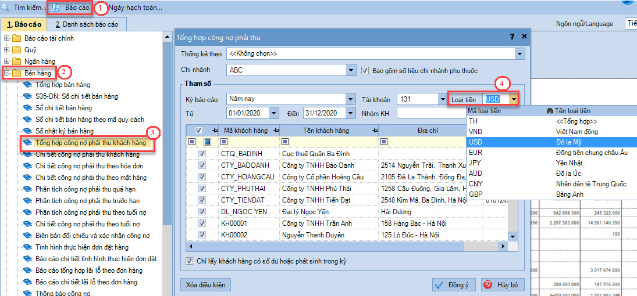Click customer table horizontal scroll right arrow
This screenshot has width=637, height=296.
[504, 246]
